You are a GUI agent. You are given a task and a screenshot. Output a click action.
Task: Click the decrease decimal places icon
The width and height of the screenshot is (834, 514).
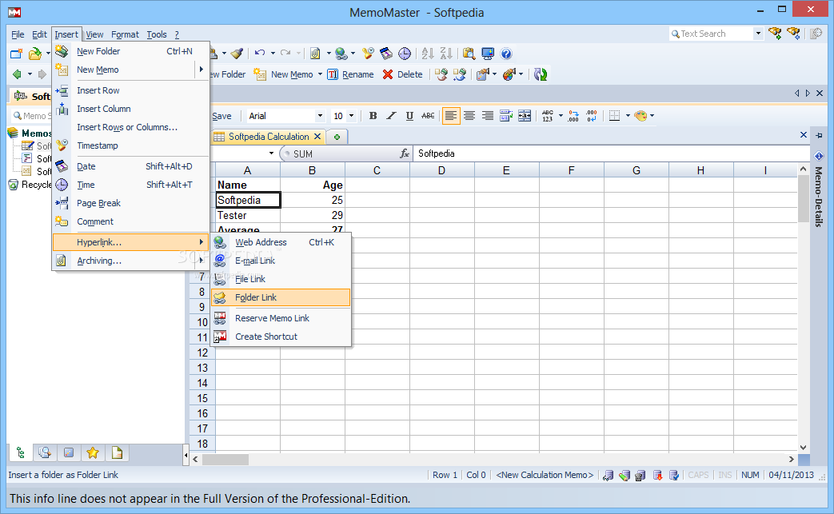pos(592,116)
